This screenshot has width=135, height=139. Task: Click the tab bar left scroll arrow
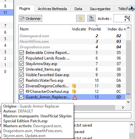(x=128, y=8)
